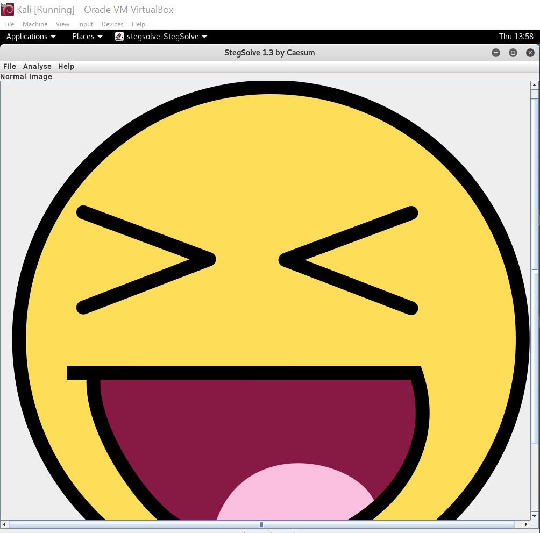Click the vertical scrollbar up arrow
Screen dimensions: 540x533
[535, 85]
